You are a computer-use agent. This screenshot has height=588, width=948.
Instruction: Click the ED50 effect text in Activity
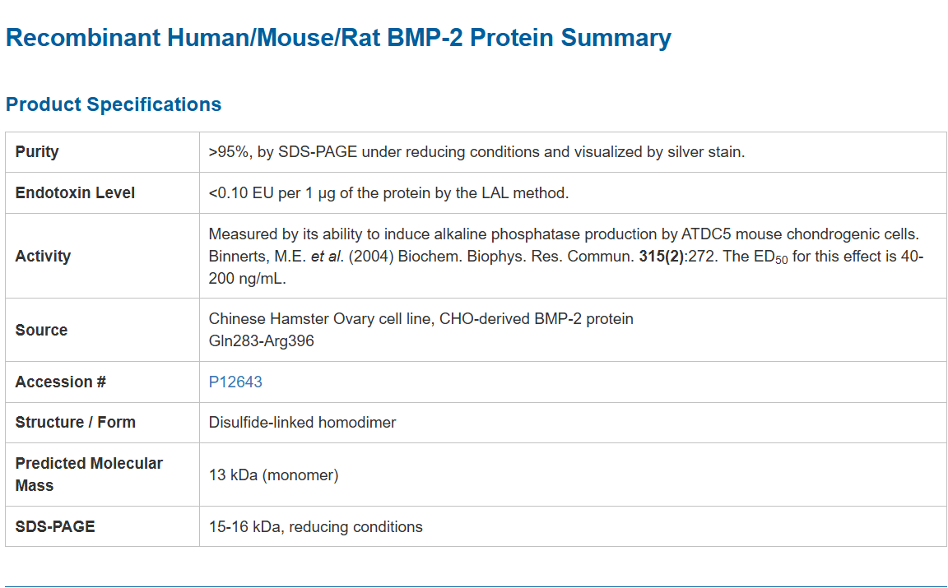(823, 257)
